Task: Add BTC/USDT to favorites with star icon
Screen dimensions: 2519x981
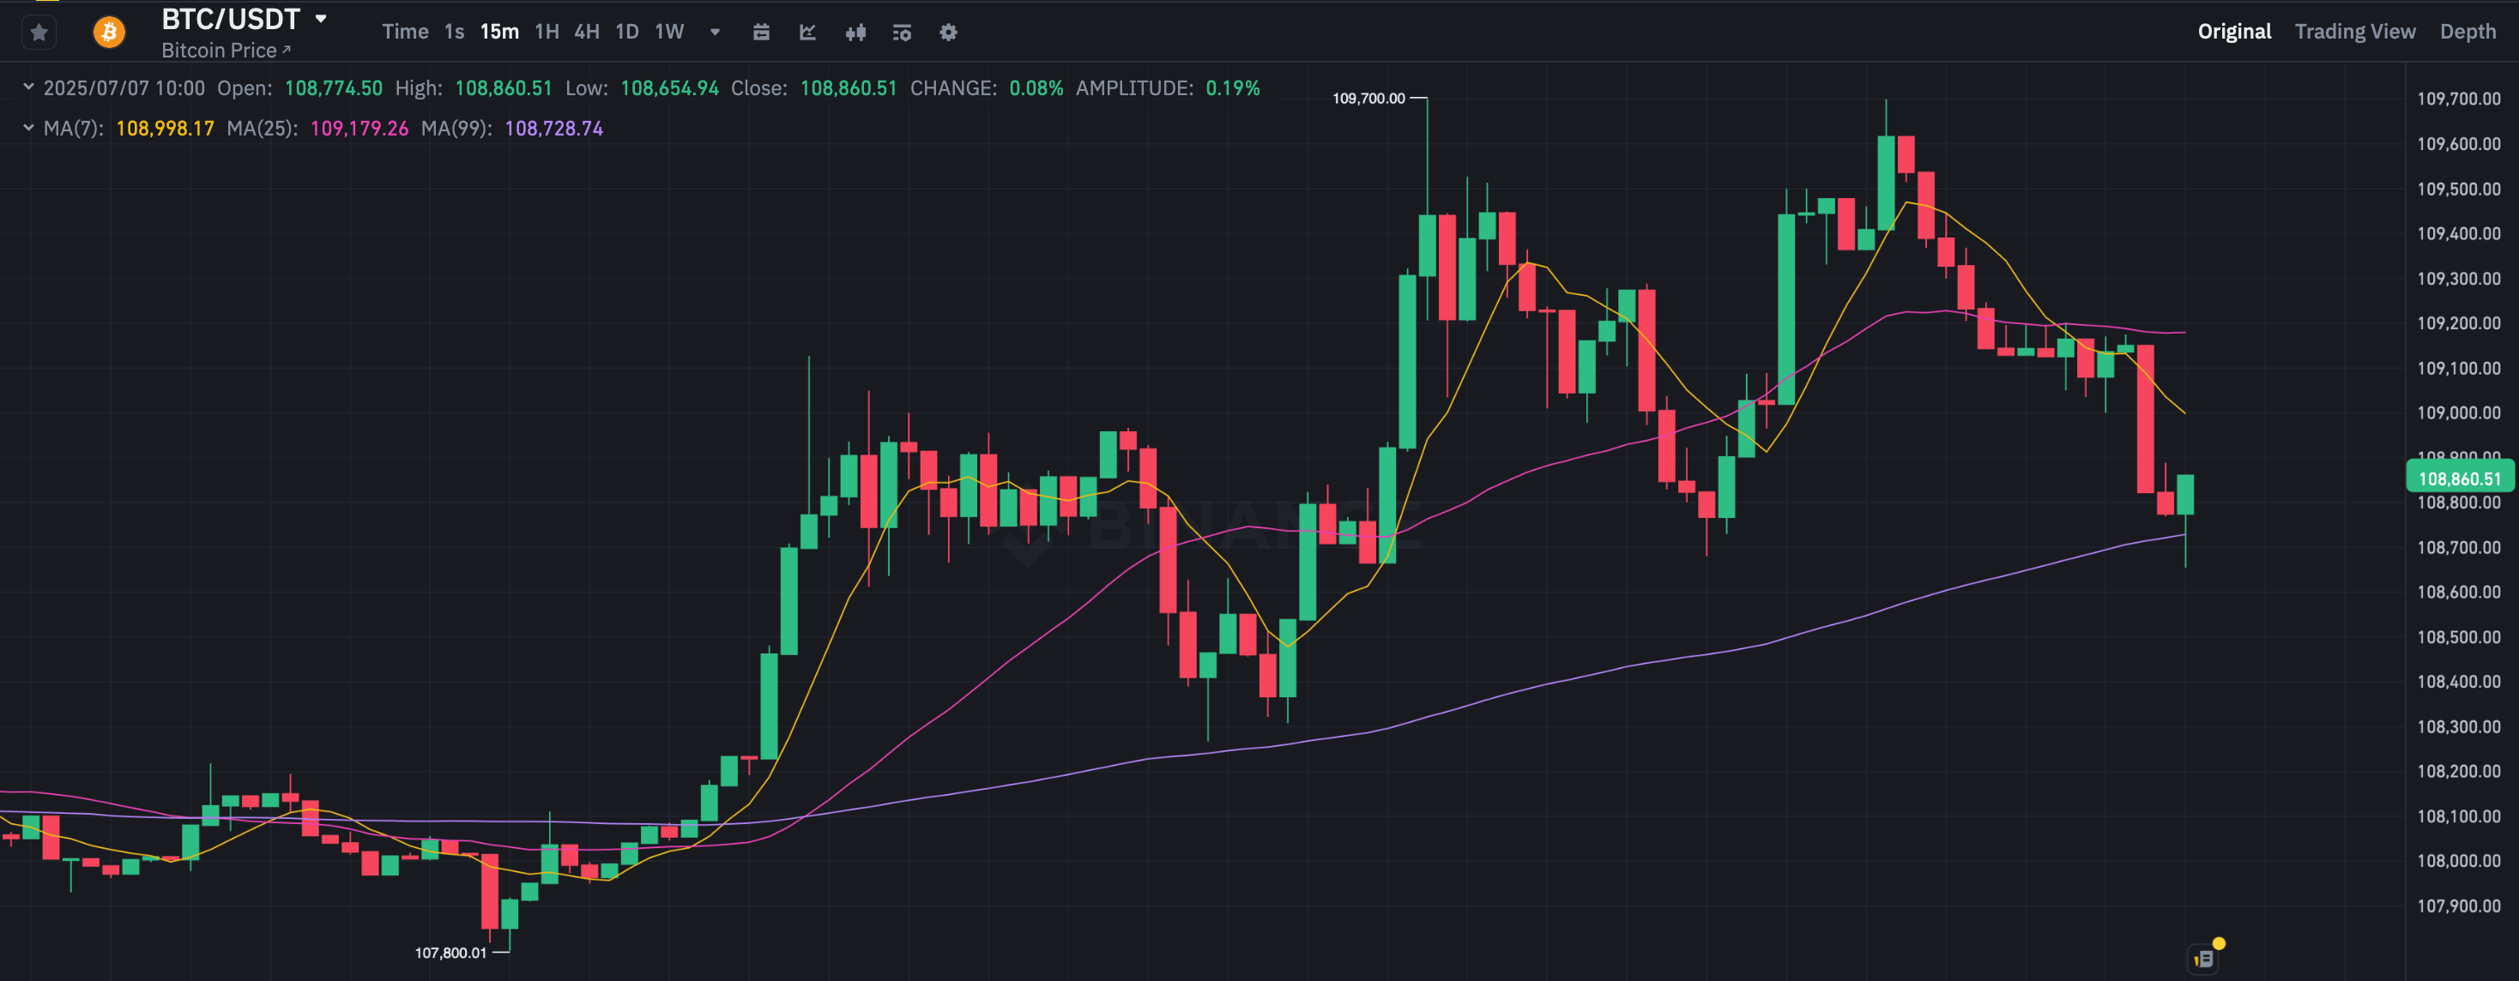Action: [39, 33]
